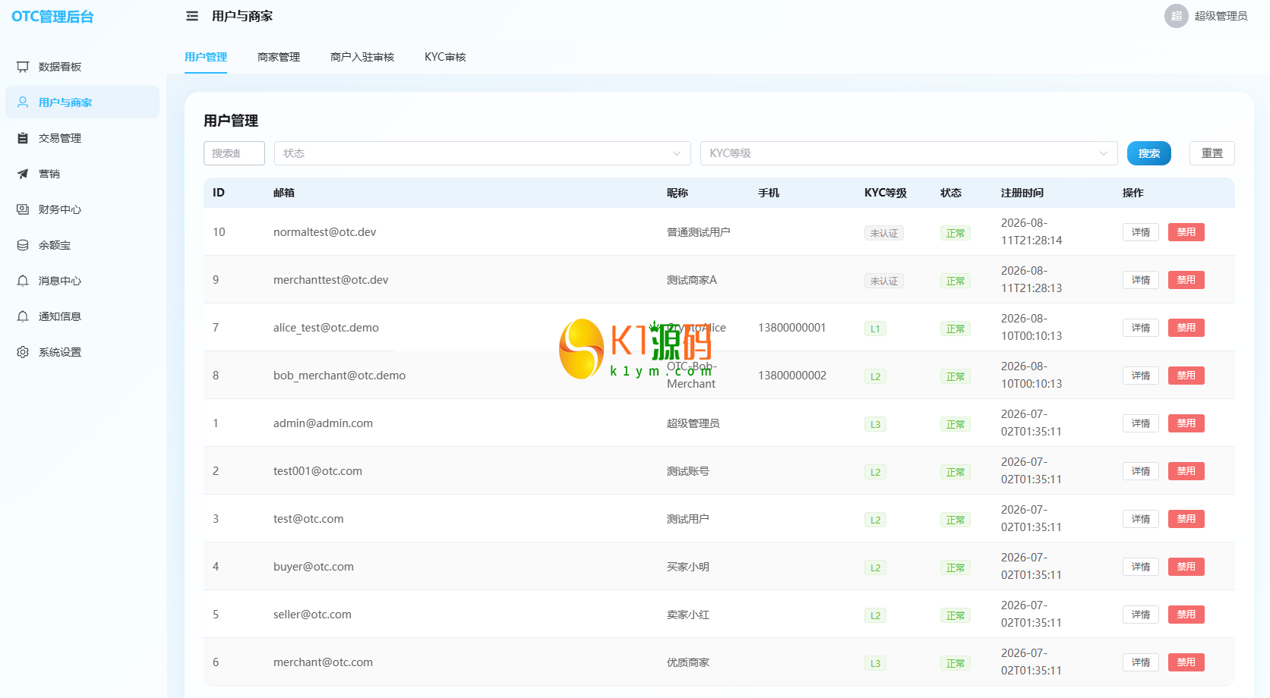Open 财务中心 in the sidebar menu

click(x=82, y=209)
